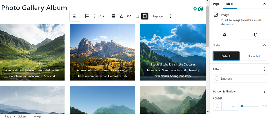Click the Grammarly icon
270x118 pixels.
point(201,9)
